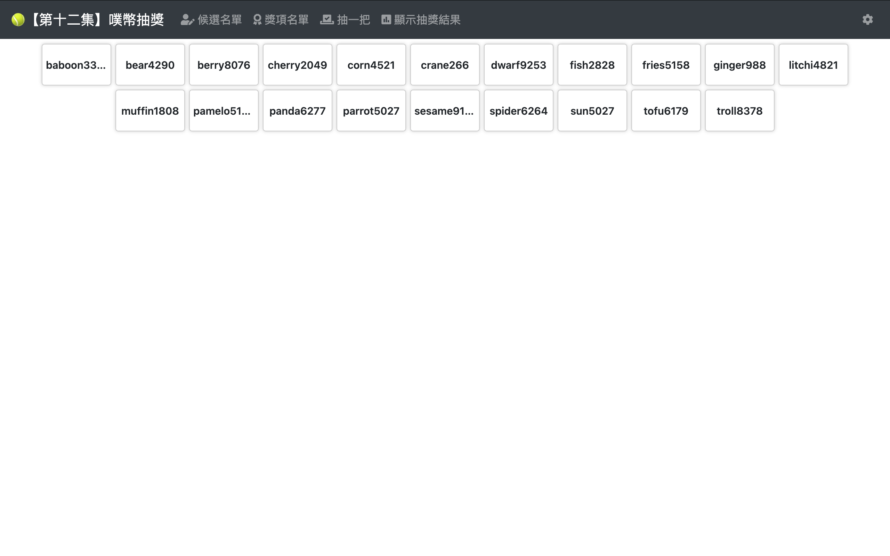Choose the crane266 card
This screenshot has width=890, height=556.
coord(445,65)
